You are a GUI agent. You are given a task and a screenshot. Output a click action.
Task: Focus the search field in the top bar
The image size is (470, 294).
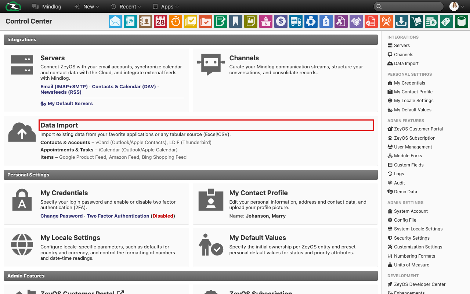[409, 6]
